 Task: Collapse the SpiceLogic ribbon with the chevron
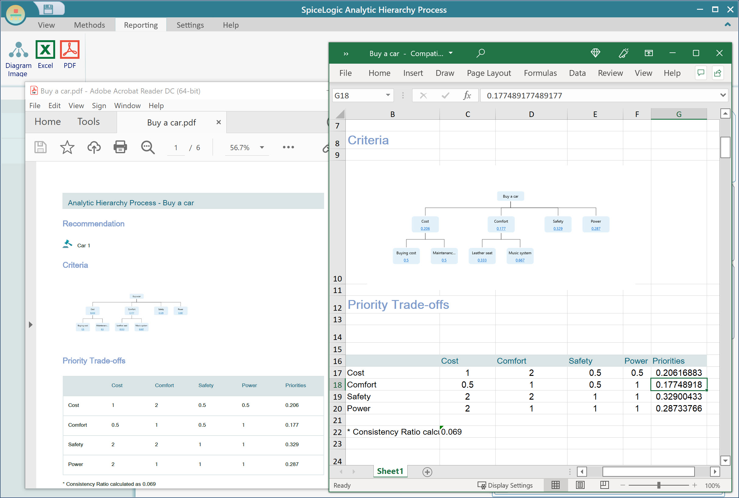click(727, 24)
